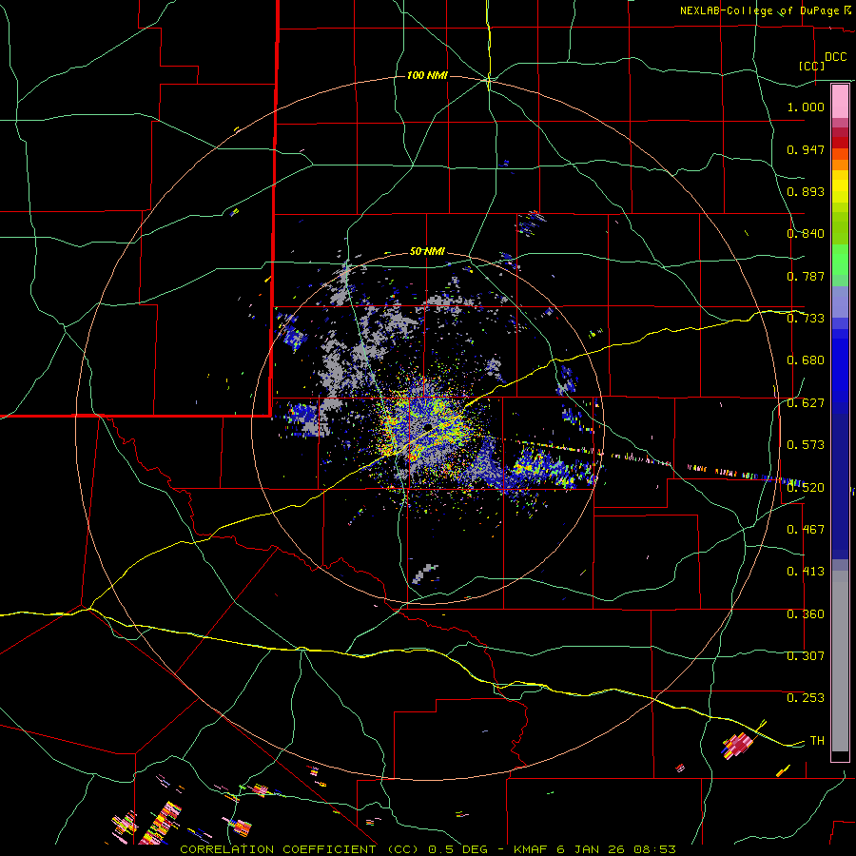Click the NEXLAB-College of DuPage credit text

[x=765, y=10]
